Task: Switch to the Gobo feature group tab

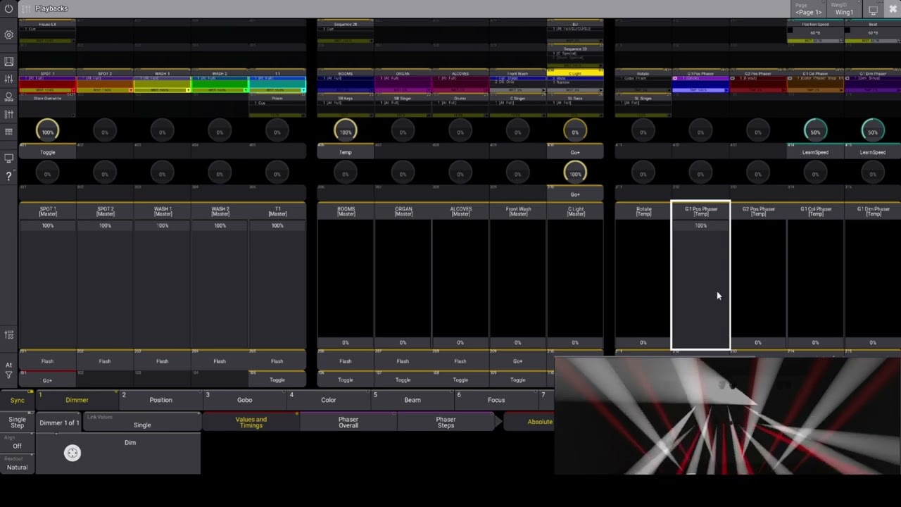Action: [x=245, y=400]
